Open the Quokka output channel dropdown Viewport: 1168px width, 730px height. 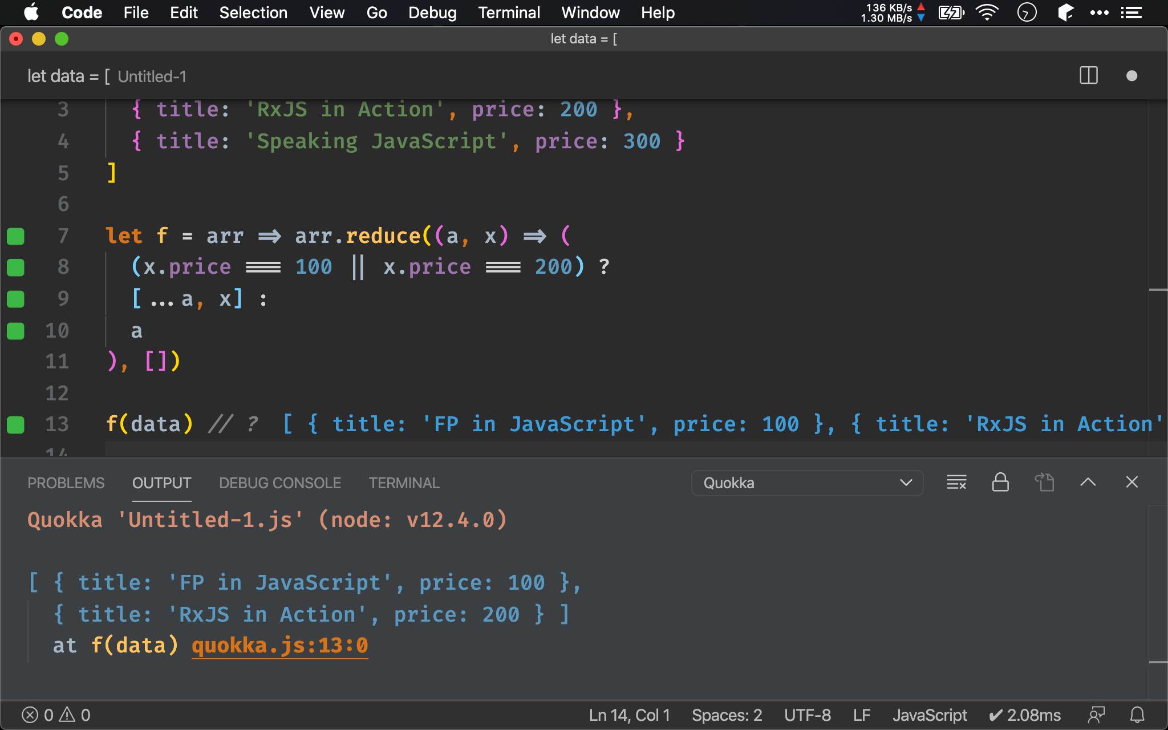pyautogui.click(x=807, y=483)
